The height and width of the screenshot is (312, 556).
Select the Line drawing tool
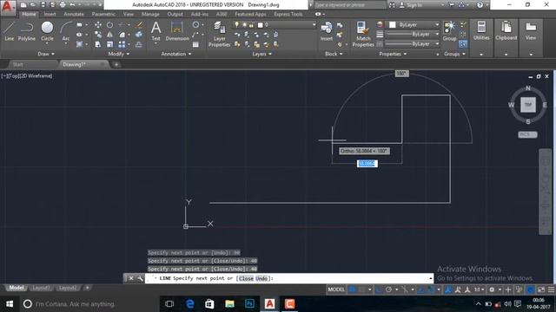10,31
